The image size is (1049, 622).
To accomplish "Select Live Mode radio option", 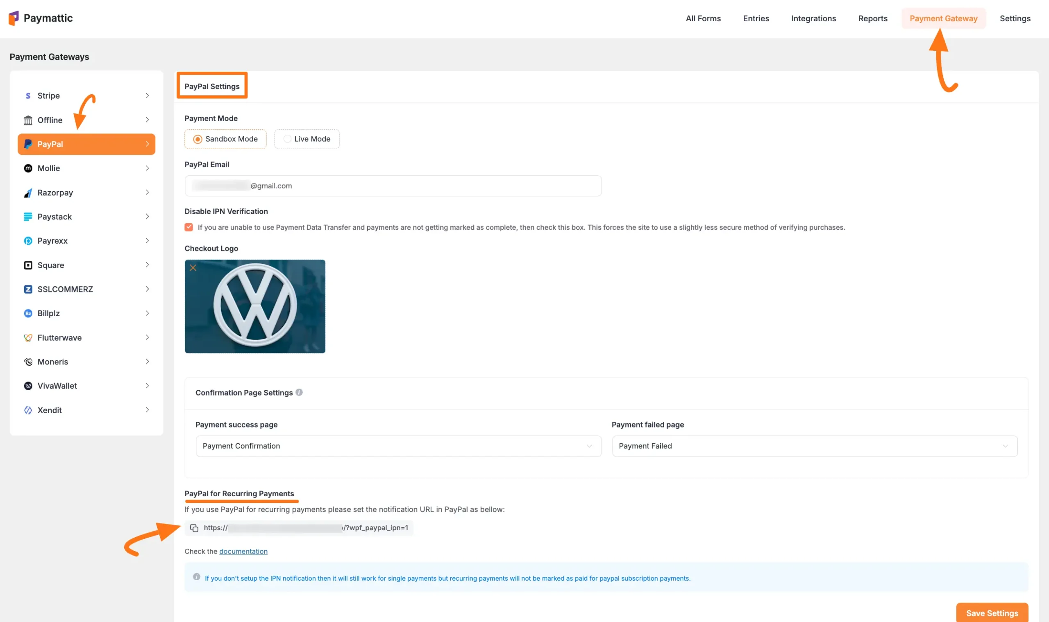I will 287,139.
